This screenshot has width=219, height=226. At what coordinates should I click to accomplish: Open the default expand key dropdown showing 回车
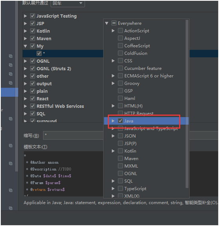(68, 3)
